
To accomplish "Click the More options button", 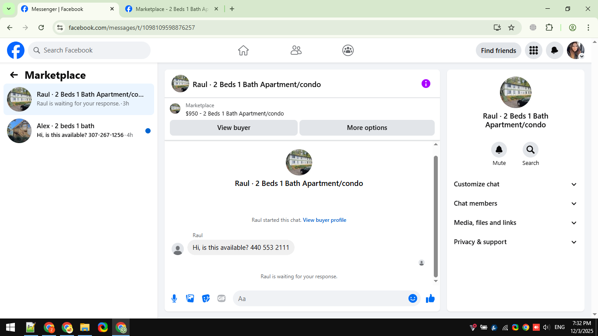I will click(367, 128).
